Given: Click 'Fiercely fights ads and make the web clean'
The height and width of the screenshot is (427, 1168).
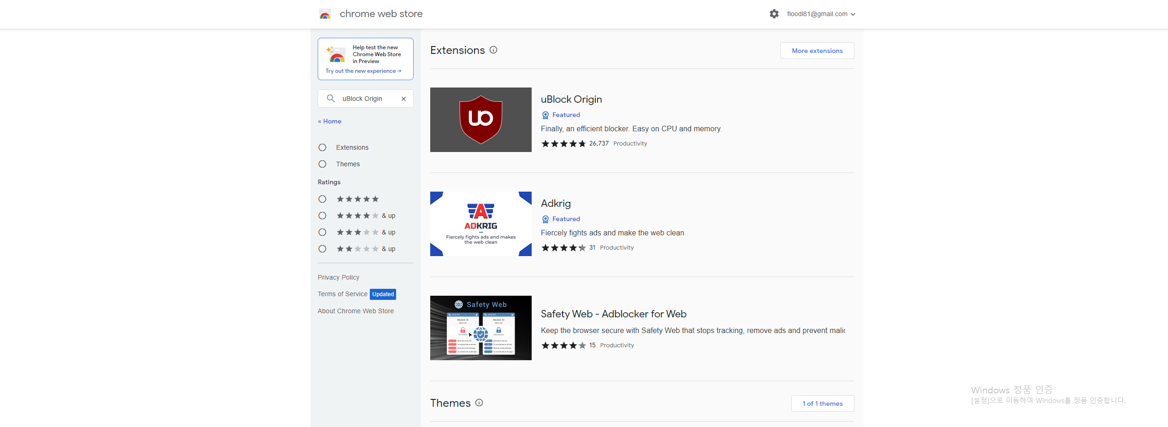Looking at the screenshot, I should 612,233.
